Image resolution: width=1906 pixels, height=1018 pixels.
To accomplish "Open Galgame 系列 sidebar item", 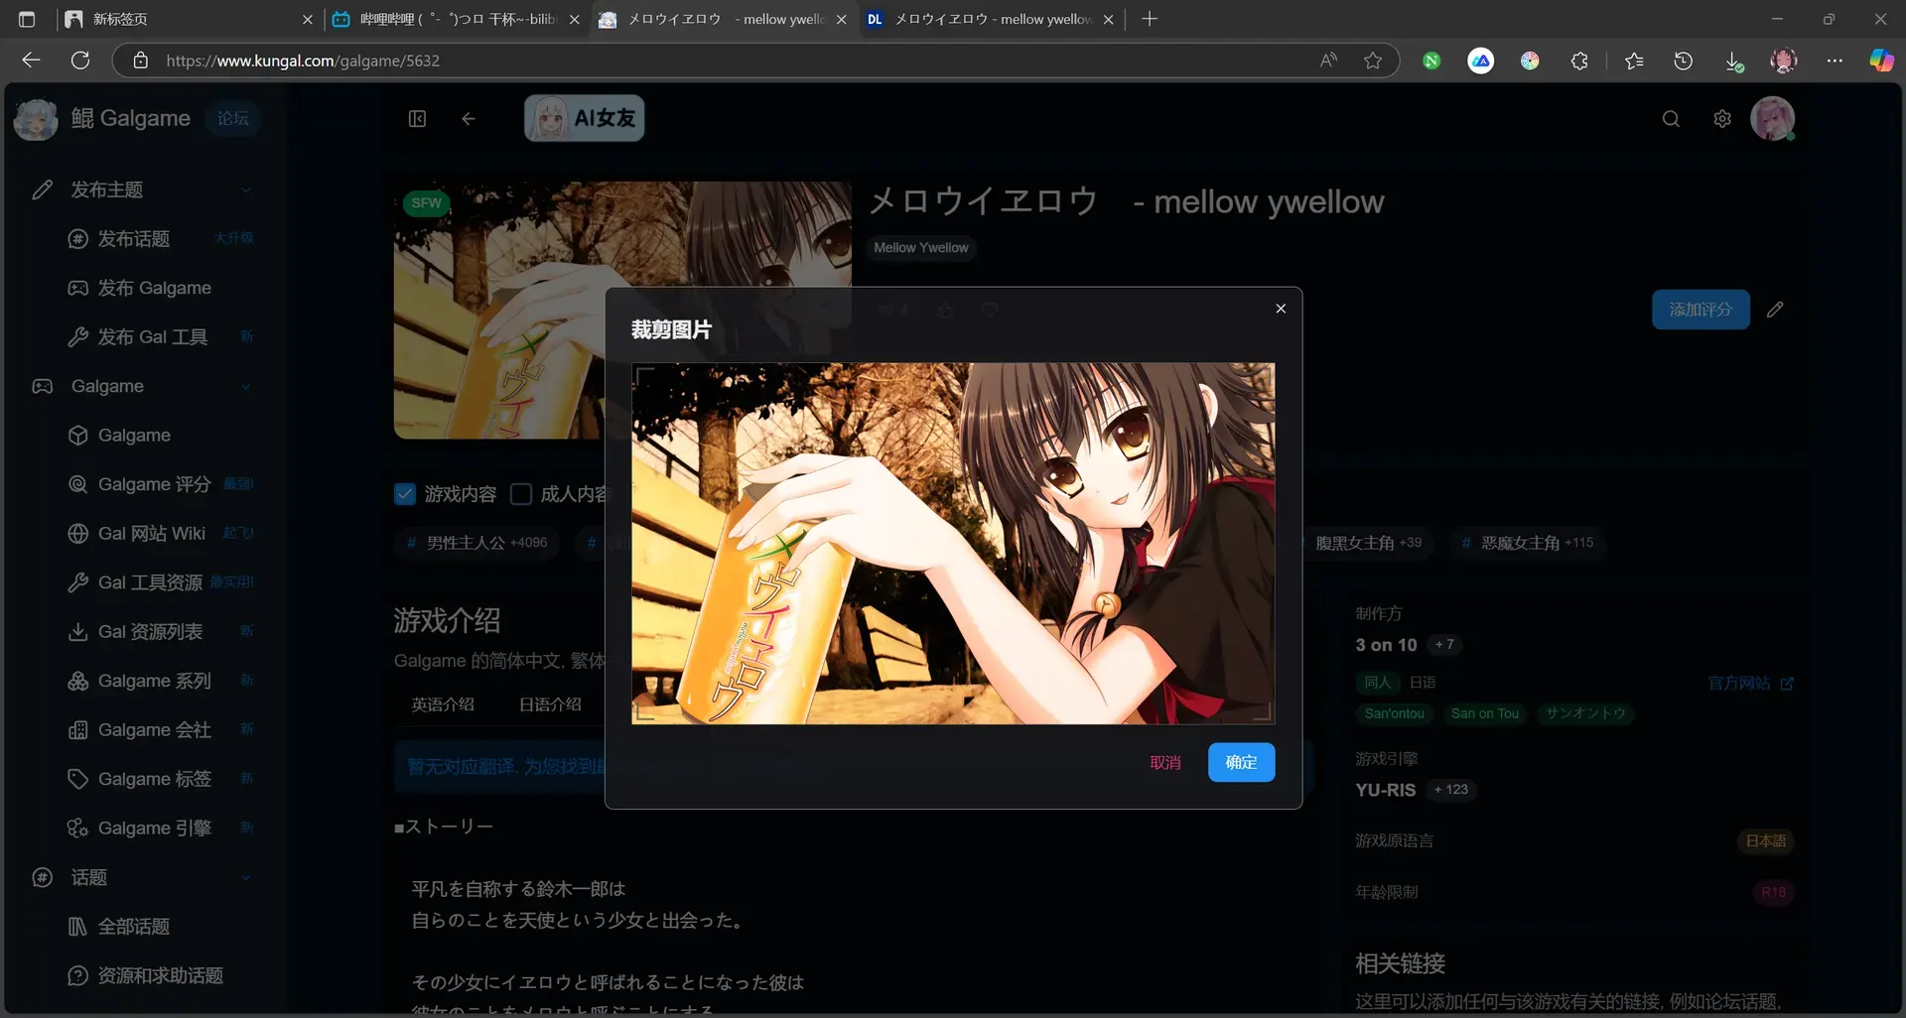I will click(x=159, y=681).
